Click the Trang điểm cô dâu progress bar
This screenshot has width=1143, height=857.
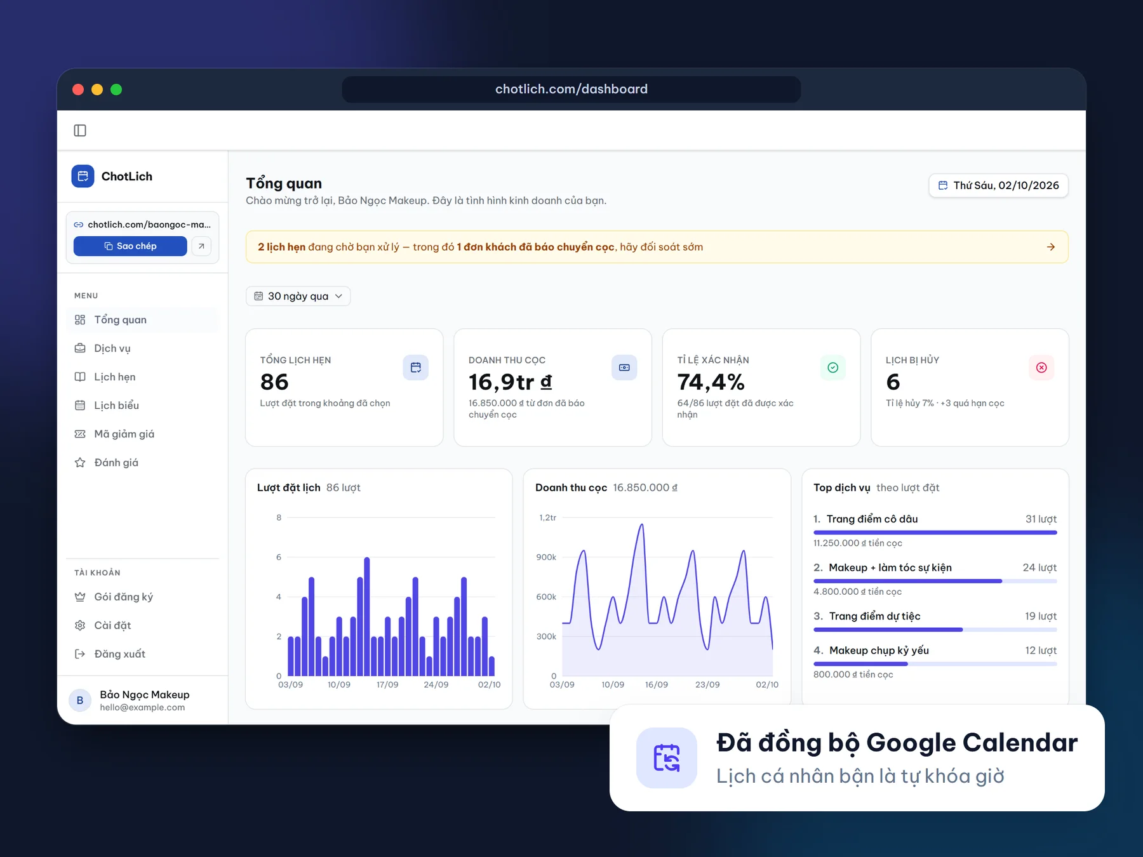(935, 533)
